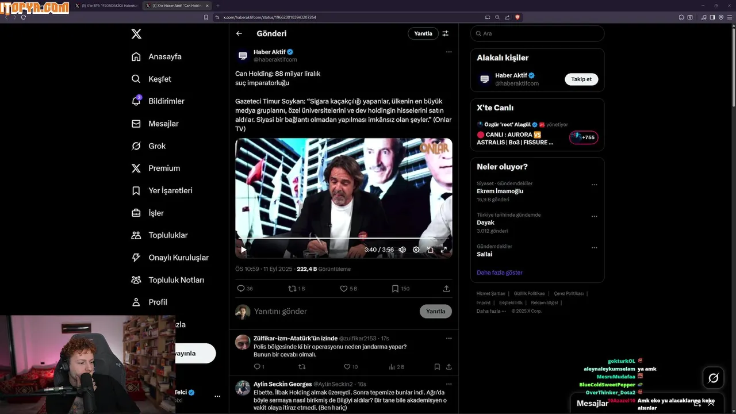
Task: Like Zülfikar's comment
Action: (x=350, y=367)
